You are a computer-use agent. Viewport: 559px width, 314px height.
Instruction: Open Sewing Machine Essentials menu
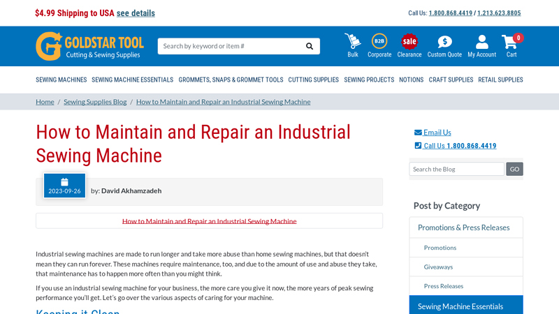coord(133,80)
